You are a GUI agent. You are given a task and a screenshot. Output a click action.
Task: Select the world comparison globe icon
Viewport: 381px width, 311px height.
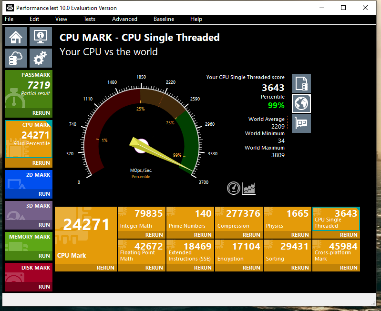click(x=301, y=103)
